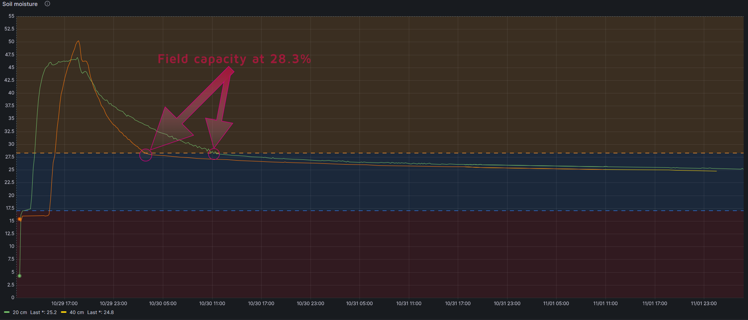Click the right magenta circle on green line
This screenshot has width=748, height=320.
point(214,153)
